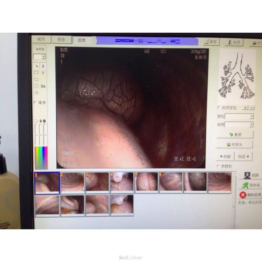The width and height of the screenshot is (262, 262).
Task: Select the arrow pointer annotation tool
Action: point(37,66)
